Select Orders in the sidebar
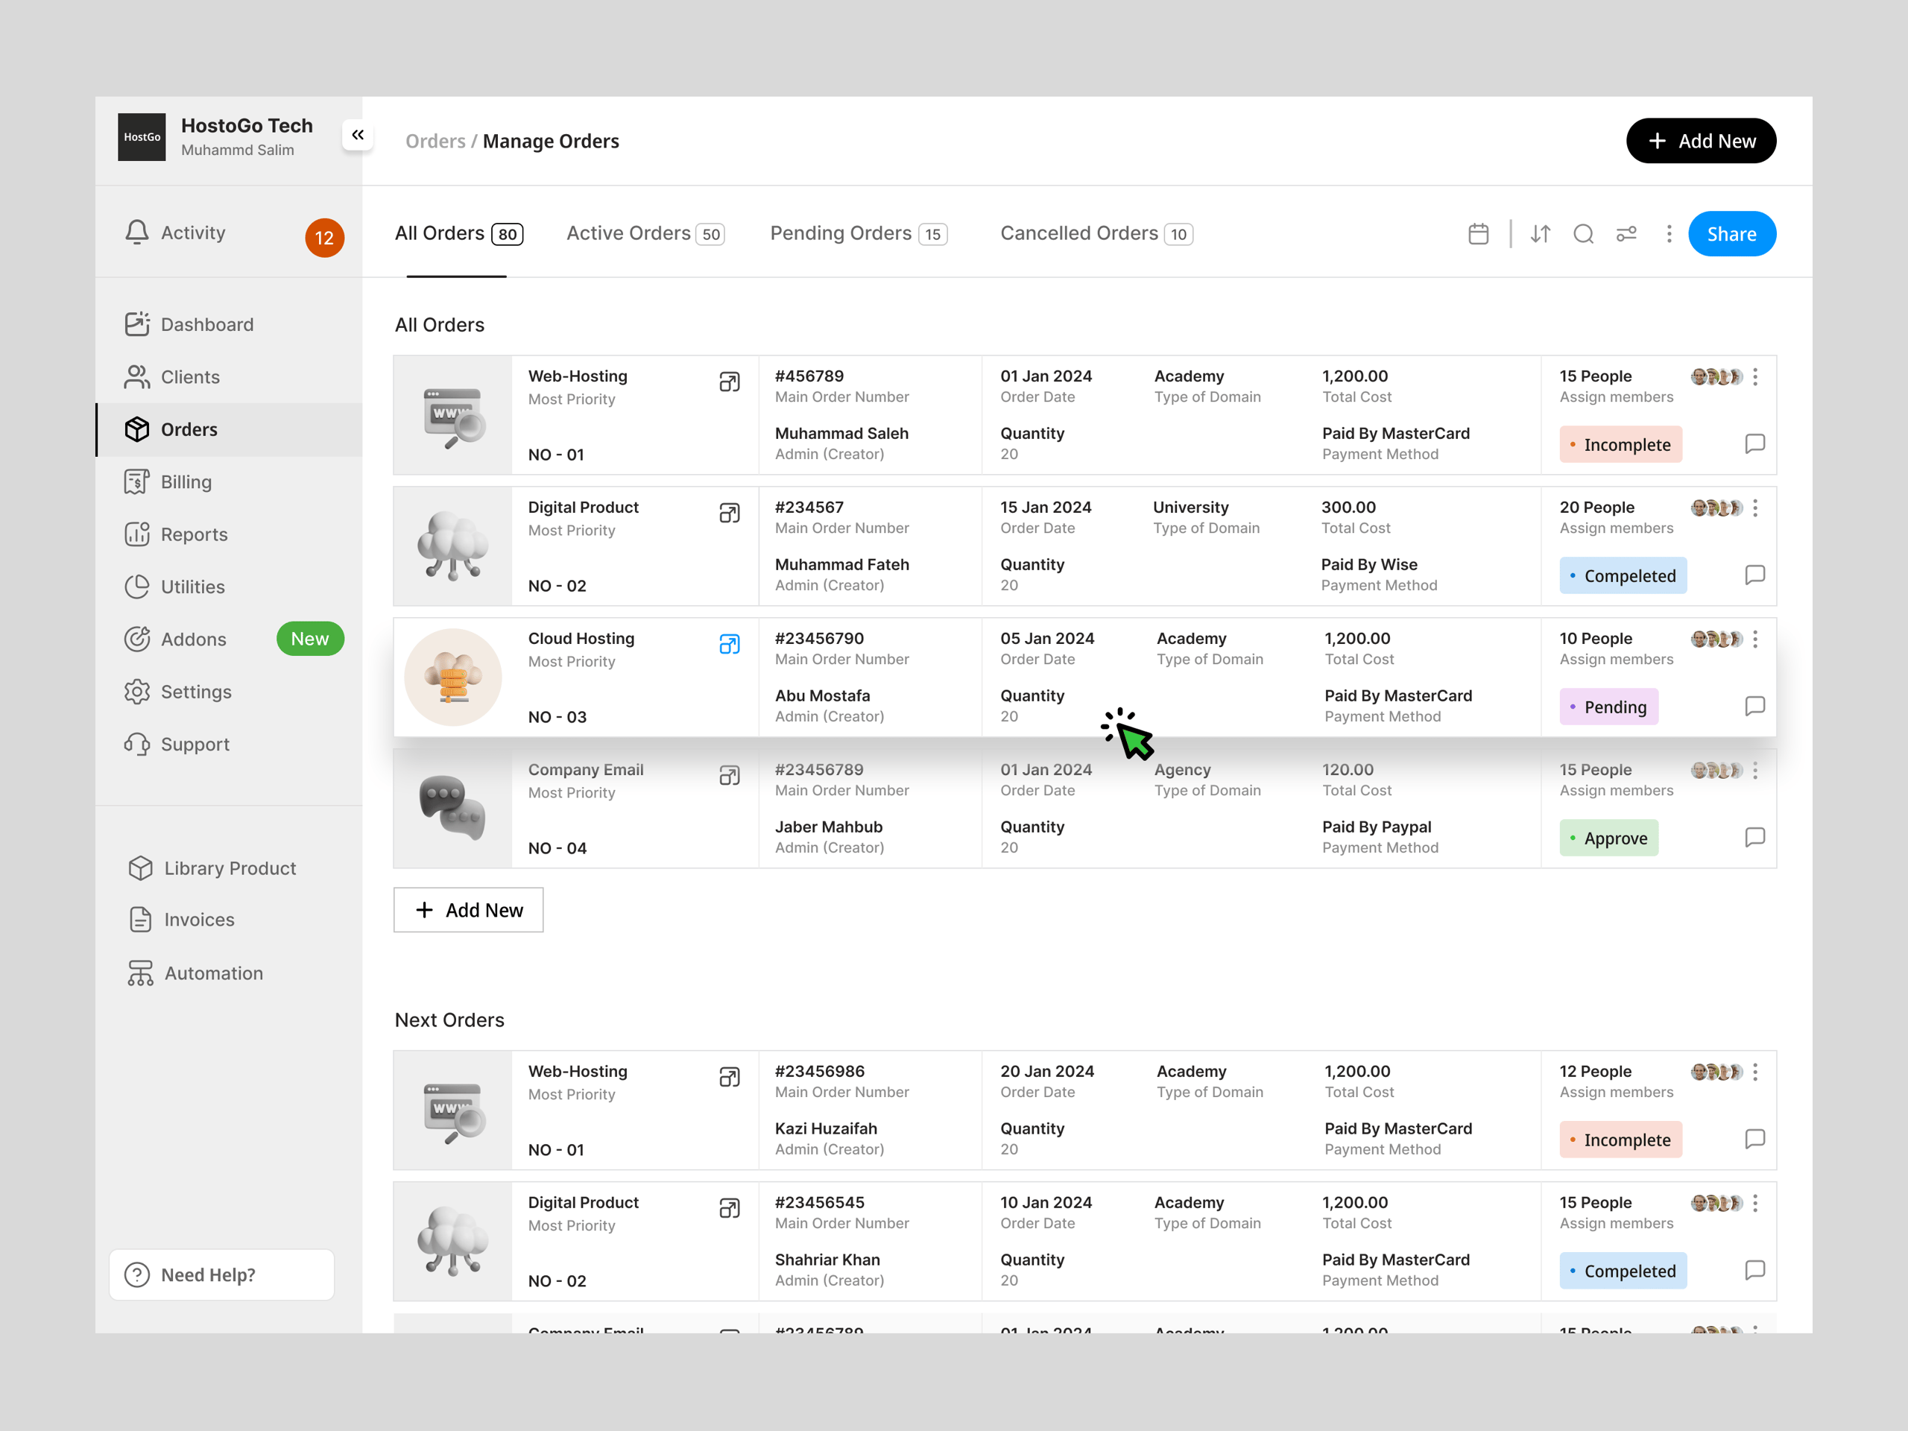 [229, 429]
